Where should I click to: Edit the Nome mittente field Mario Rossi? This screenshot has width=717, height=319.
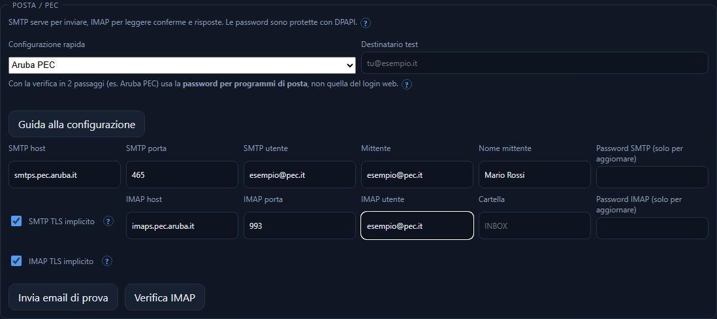(535, 175)
